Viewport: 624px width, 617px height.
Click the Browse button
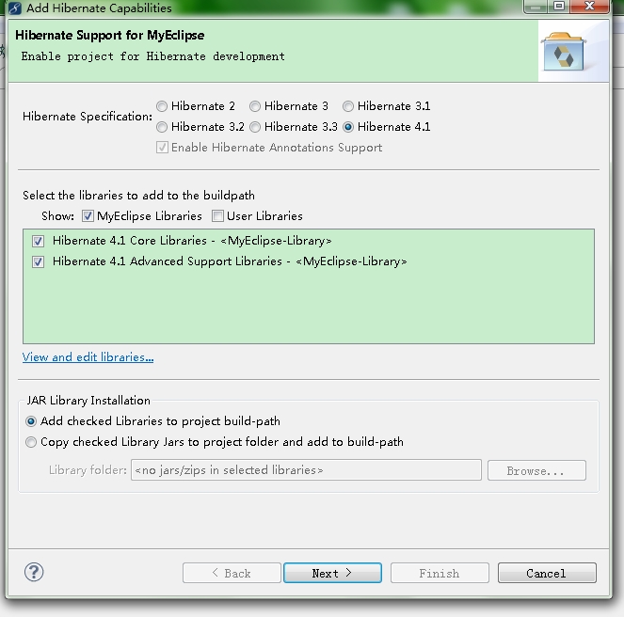click(536, 470)
